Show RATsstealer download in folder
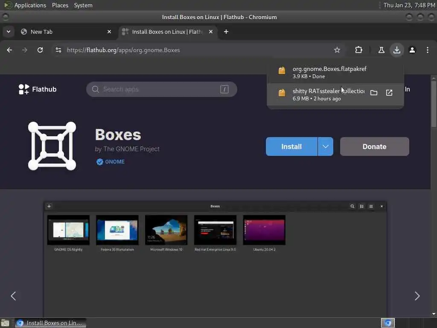Screen dimensions: 437x328 coord(374,93)
